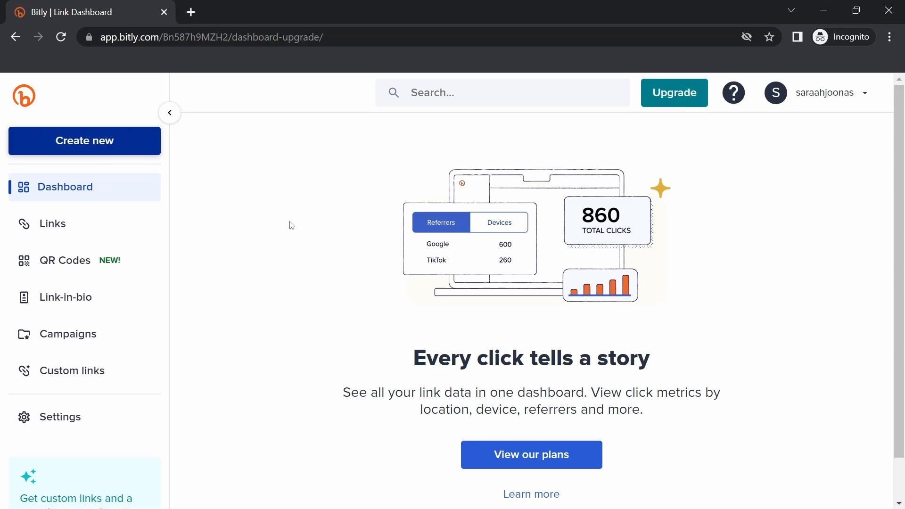This screenshot has height=509, width=905.
Task: Click the QR Codes icon in sidebar
Action: tap(24, 261)
